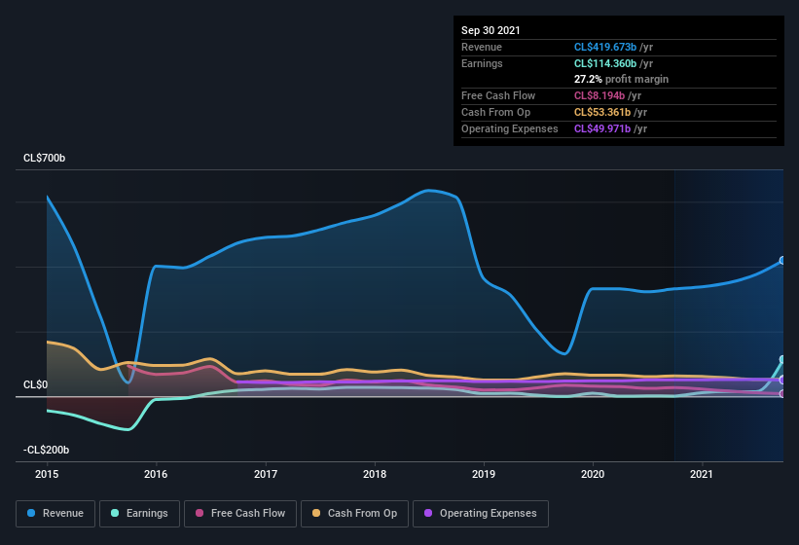Viewport: 799px width, 545px height.
Task: Toggle the Earnings legend button
Action: click(x=139, y=514)
